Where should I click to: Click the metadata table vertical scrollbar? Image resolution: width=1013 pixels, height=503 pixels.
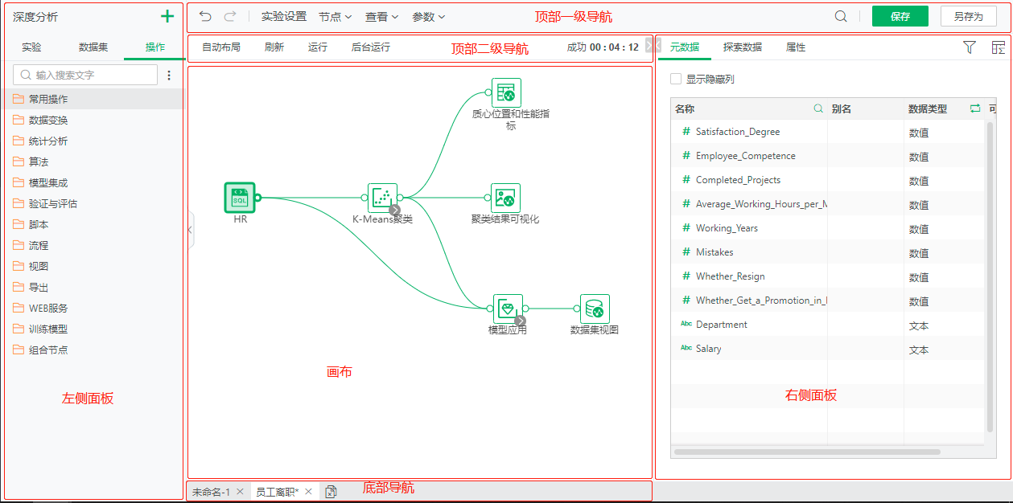click(990, 277)
